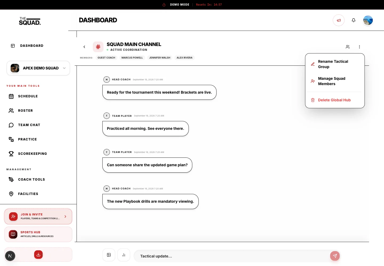Click the Alex Rivera member chip
This screenshot has height=266, width=384.
point(185,58)
